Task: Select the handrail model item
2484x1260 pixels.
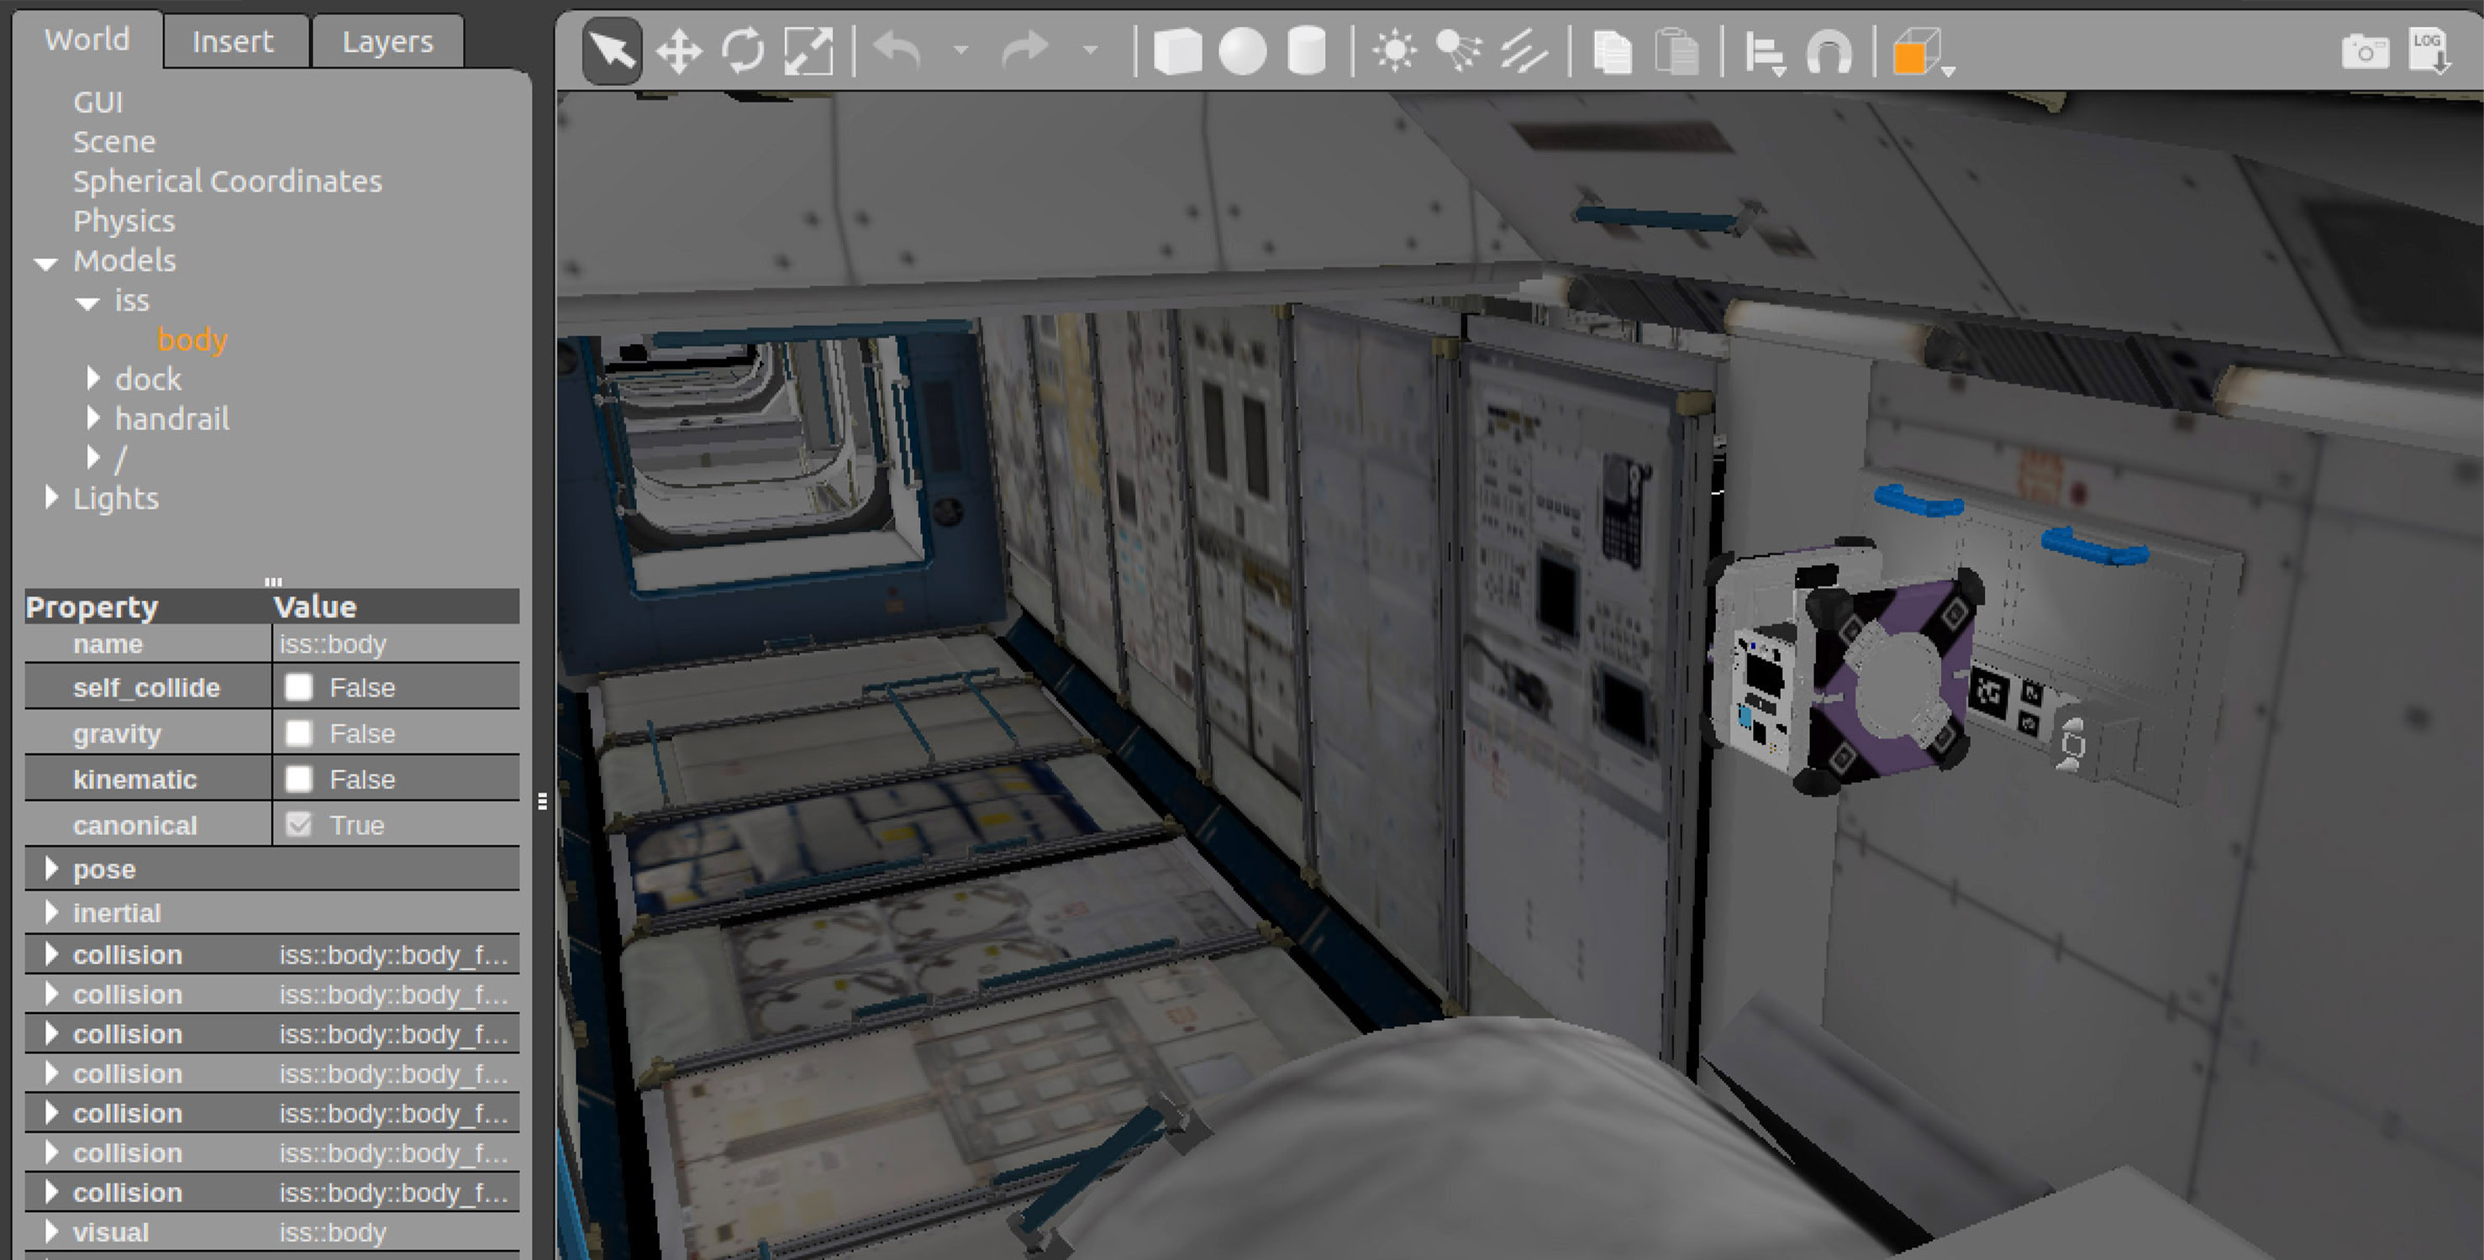Action: [x=171, y=418]
